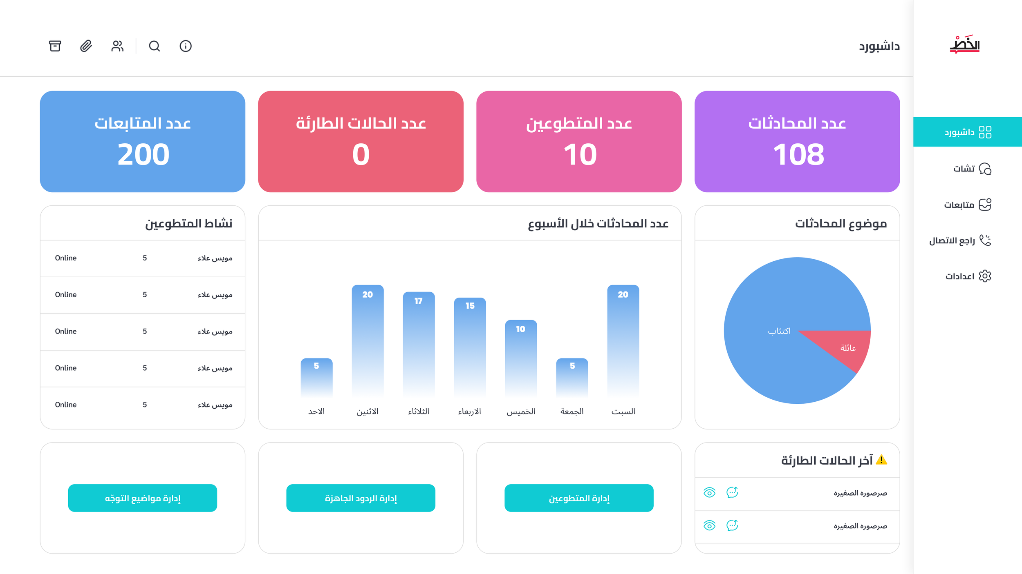Screen dimensions: 1022x574
Task: Open اعدادات using the gear icon in sidebar
Action: [x=985, y=276]
